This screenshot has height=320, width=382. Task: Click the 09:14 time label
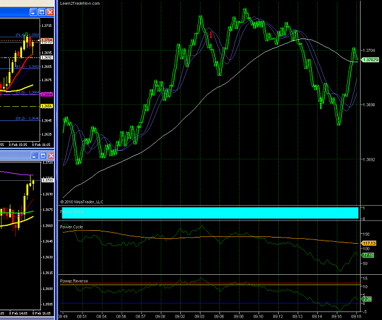click(x=317, y=316)
